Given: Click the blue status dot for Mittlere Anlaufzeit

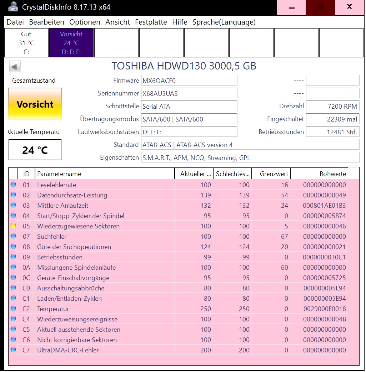Looking at the screenshot, I should 13,205.
